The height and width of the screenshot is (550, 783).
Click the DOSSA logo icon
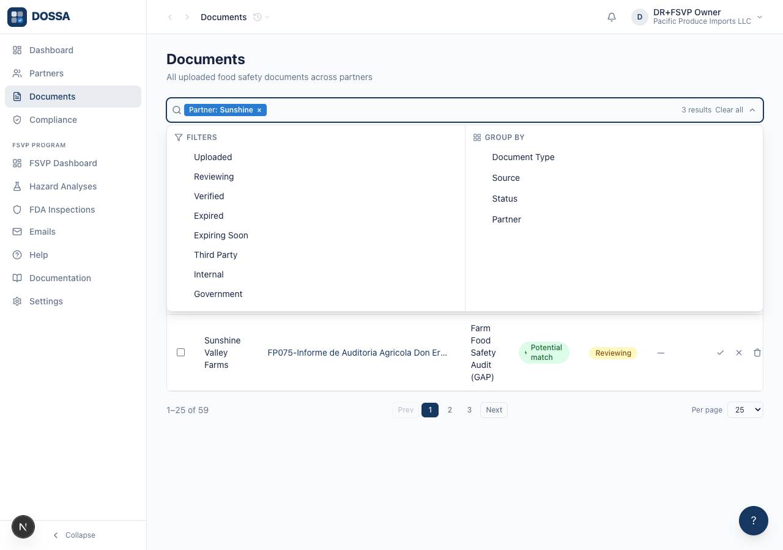click(x=17, y=16)
